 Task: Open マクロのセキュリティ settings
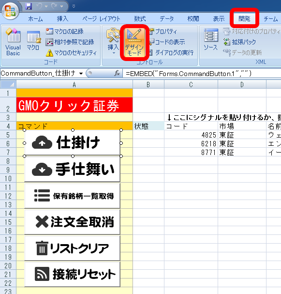(x=71, y=53)
